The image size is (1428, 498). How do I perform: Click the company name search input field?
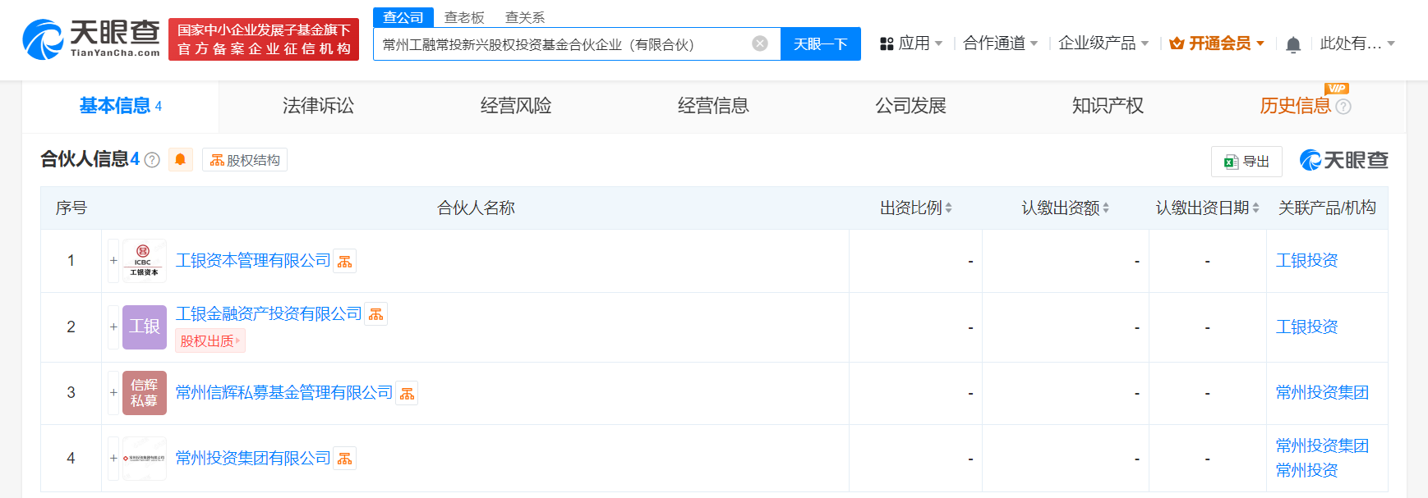coord(559,44)
